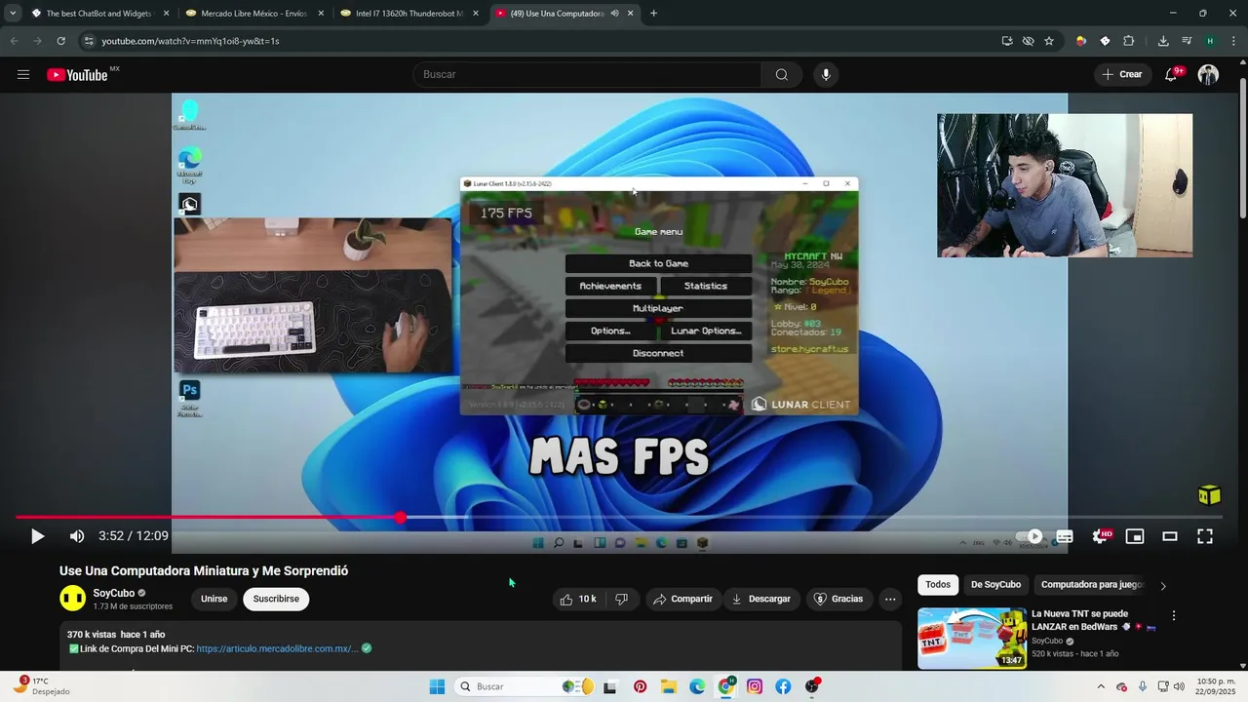Image resolution: width=1248 pixels, height=702 pixels.
Task: Select the Todos filter chip
Action: coord(938,585)
